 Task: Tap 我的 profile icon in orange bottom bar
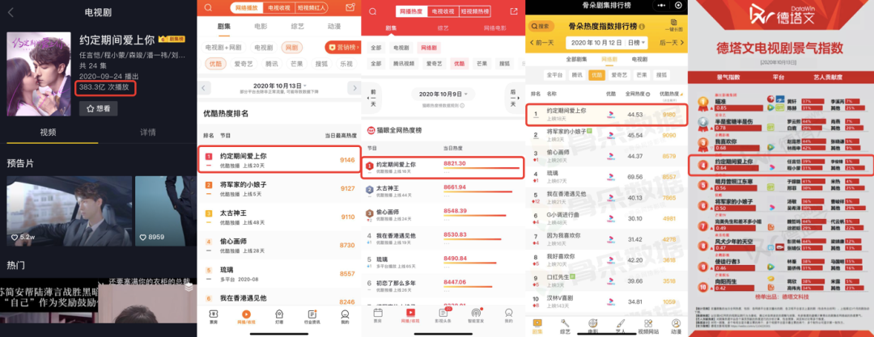pyautogui.click(x=345, y=316)
